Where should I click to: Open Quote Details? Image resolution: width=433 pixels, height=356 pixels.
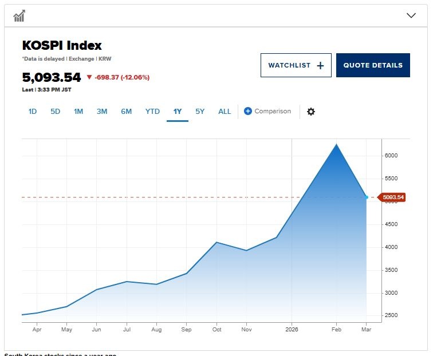[373, 65]
